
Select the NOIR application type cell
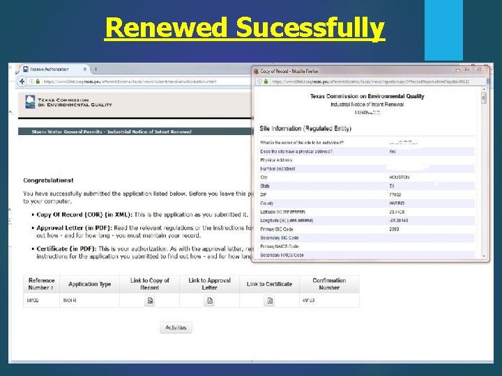click(x=70, y=301)
